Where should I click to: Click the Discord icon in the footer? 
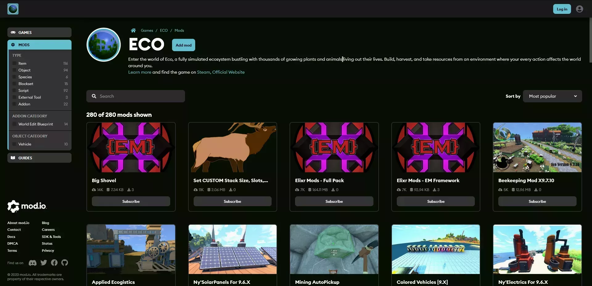pos(33,263)
